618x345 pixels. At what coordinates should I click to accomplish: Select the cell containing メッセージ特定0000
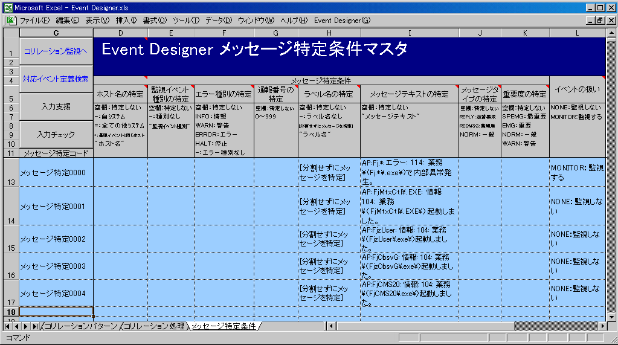(x=56, y=173)
